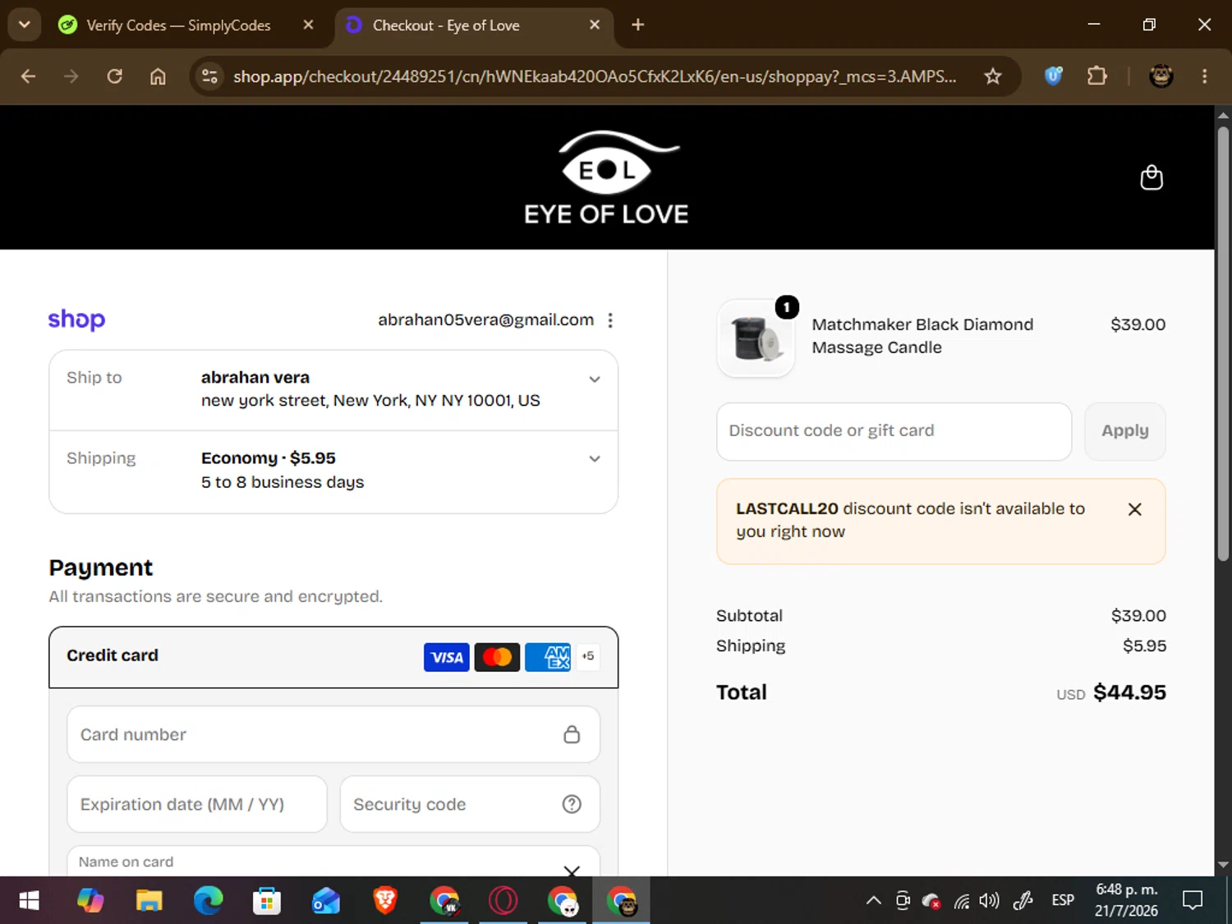Viewport: 1232px width, 924px height.
Task: Open Outlook from the taskbar
Action: point(326,901)
